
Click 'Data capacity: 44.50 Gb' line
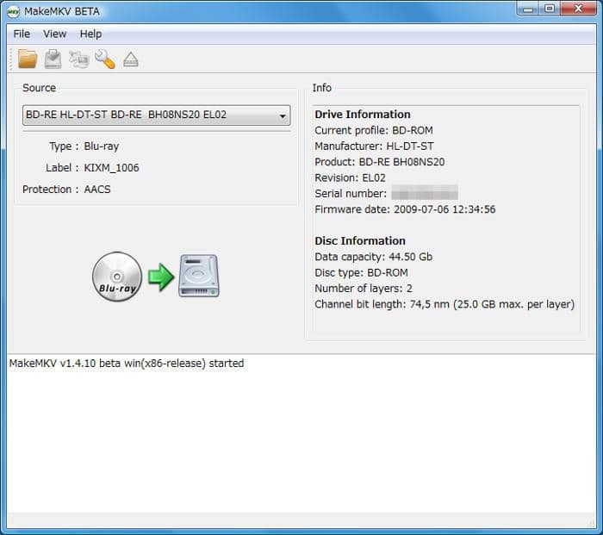[373, 257]
